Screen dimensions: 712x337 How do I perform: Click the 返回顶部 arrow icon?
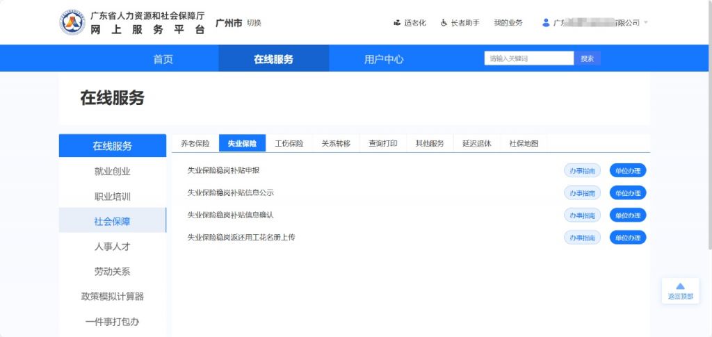point(680,286)
